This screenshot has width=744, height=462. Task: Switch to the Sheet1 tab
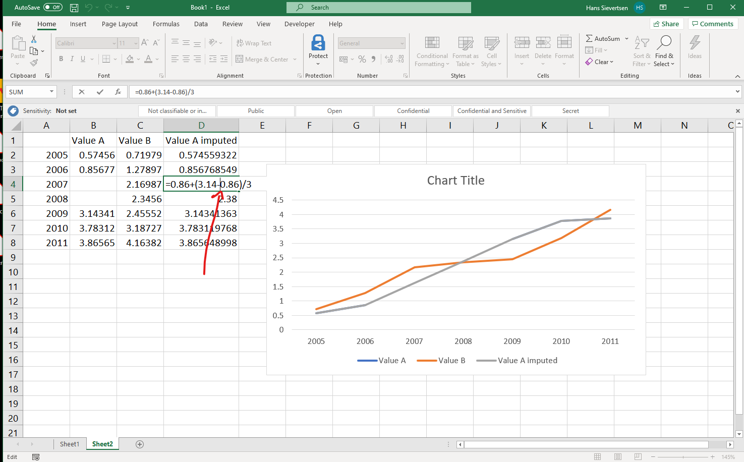point(70,444)
